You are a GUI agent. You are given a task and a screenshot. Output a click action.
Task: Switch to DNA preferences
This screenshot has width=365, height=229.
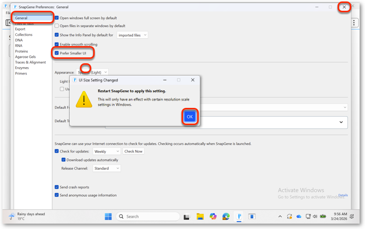(x=19, y=40)
